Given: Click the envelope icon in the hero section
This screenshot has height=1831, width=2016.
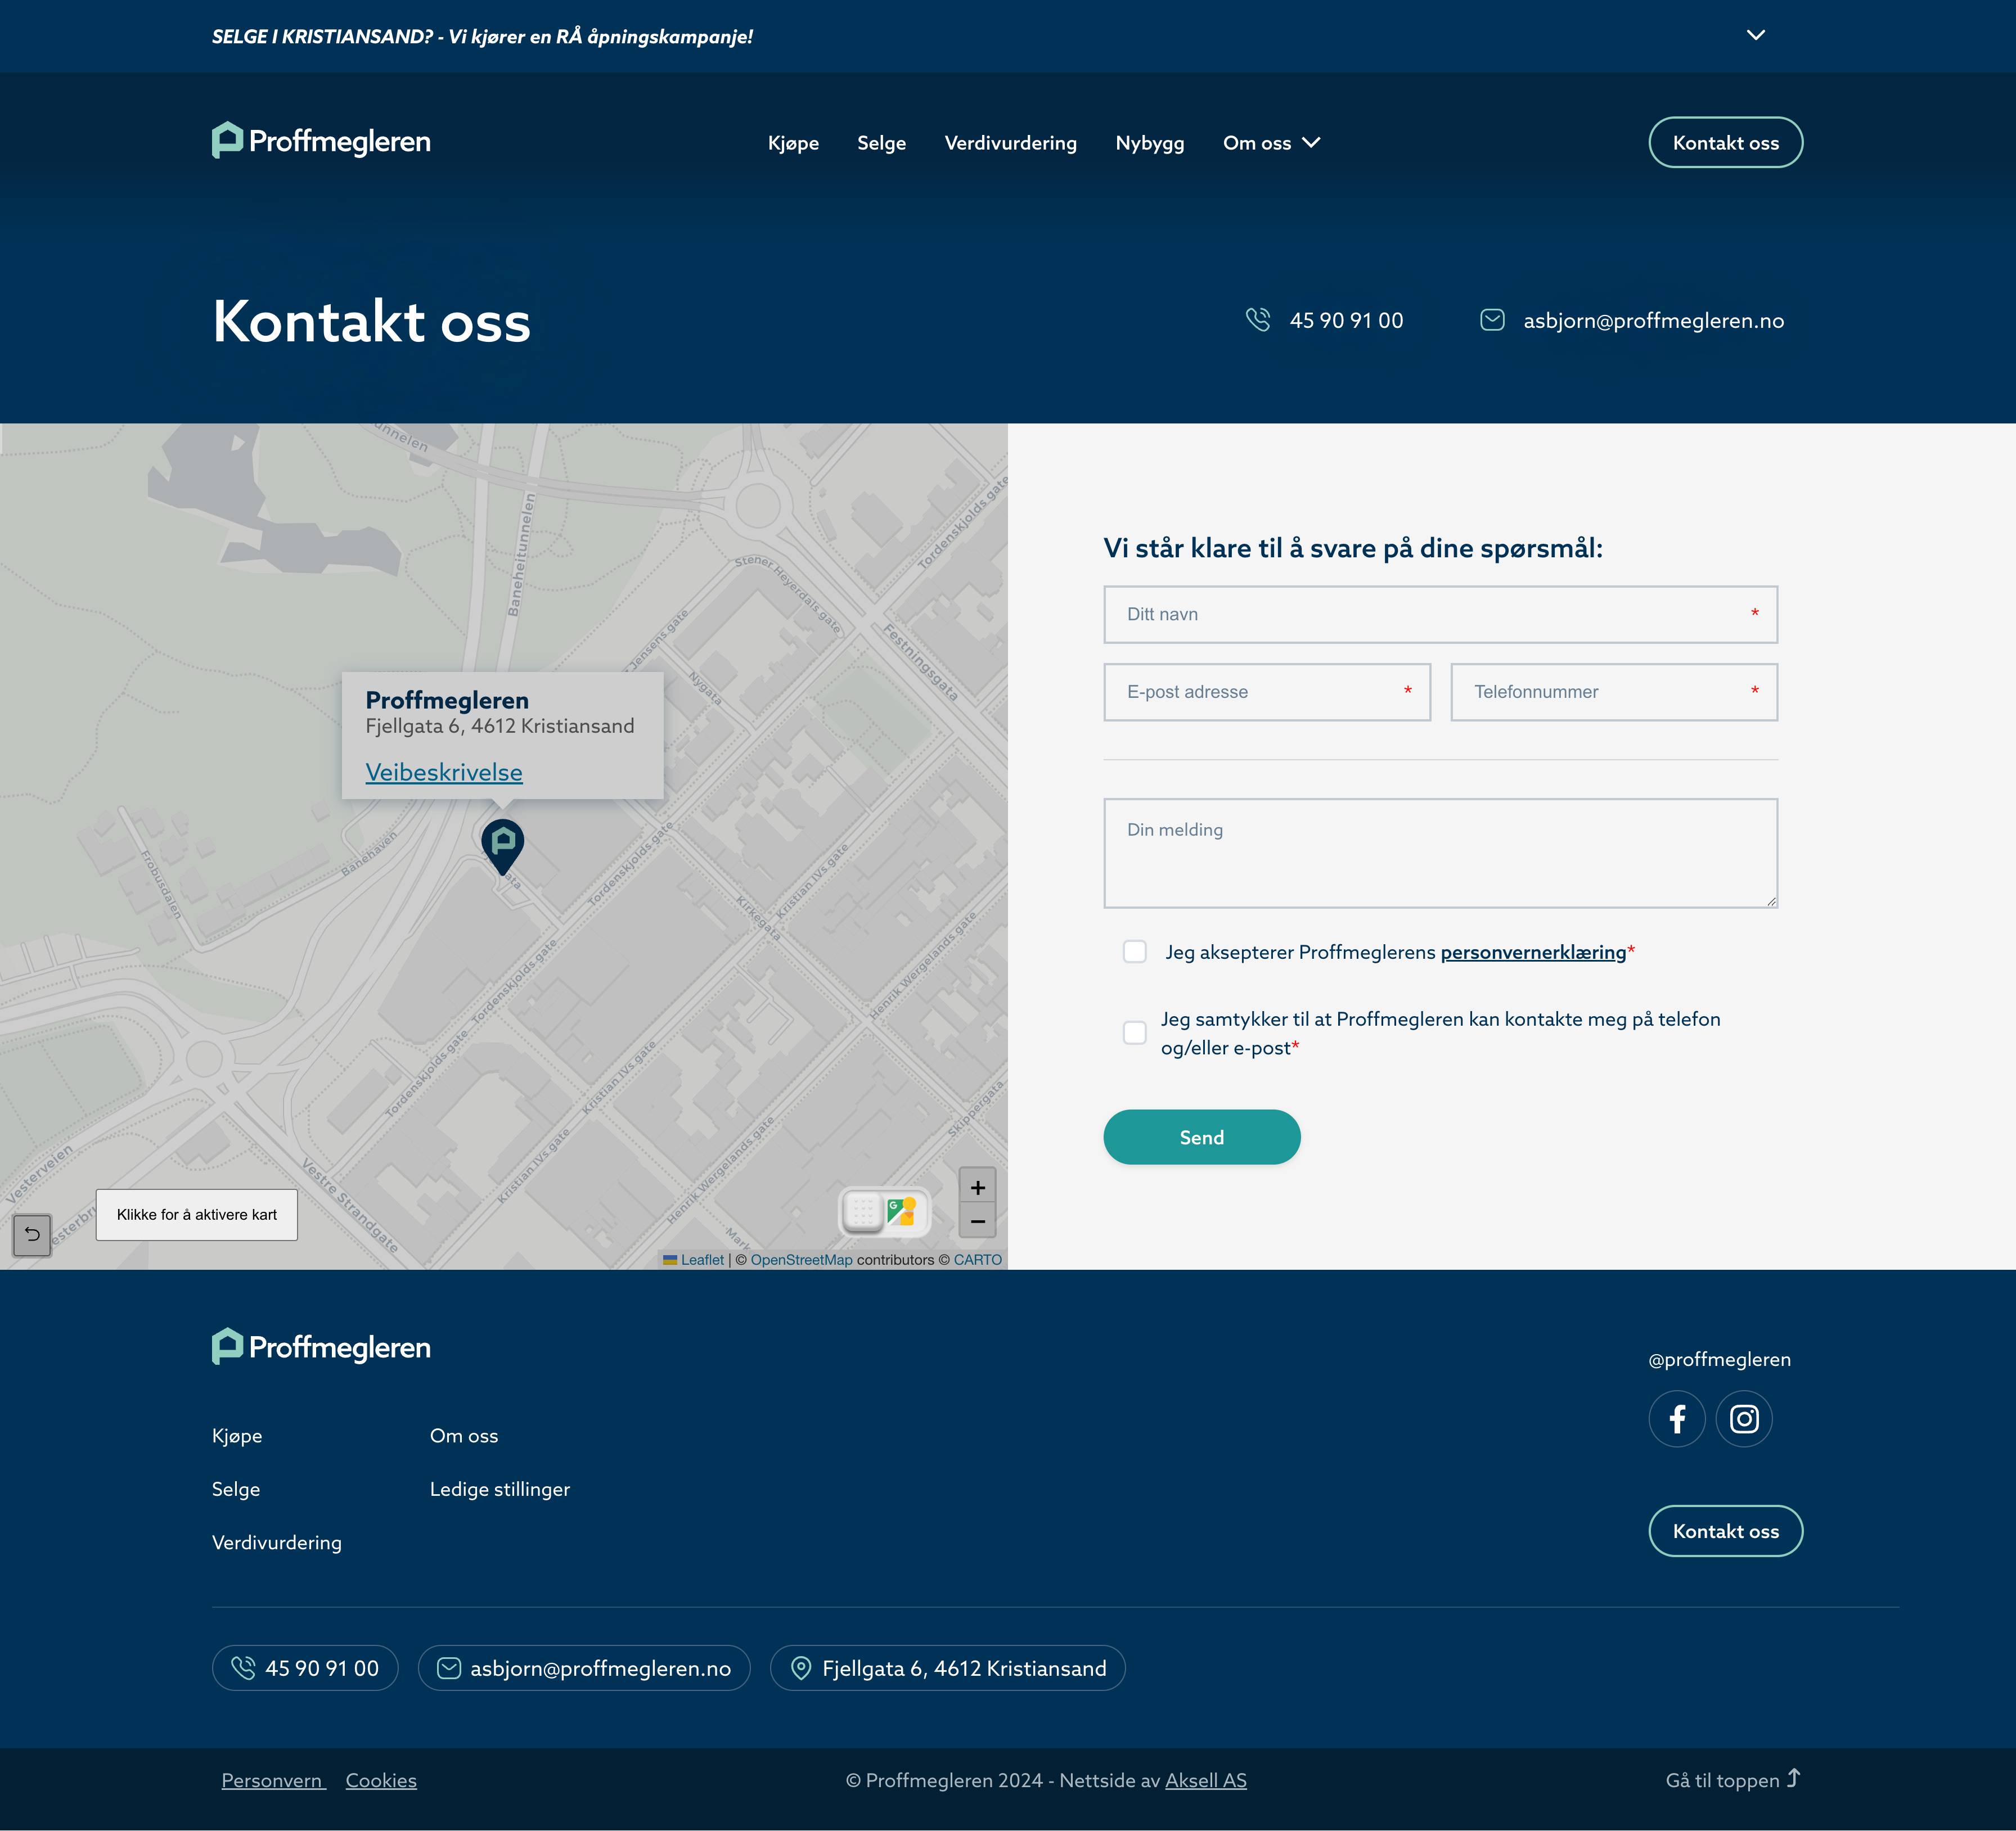Looking at the screenshot, I should point(1492,320).
